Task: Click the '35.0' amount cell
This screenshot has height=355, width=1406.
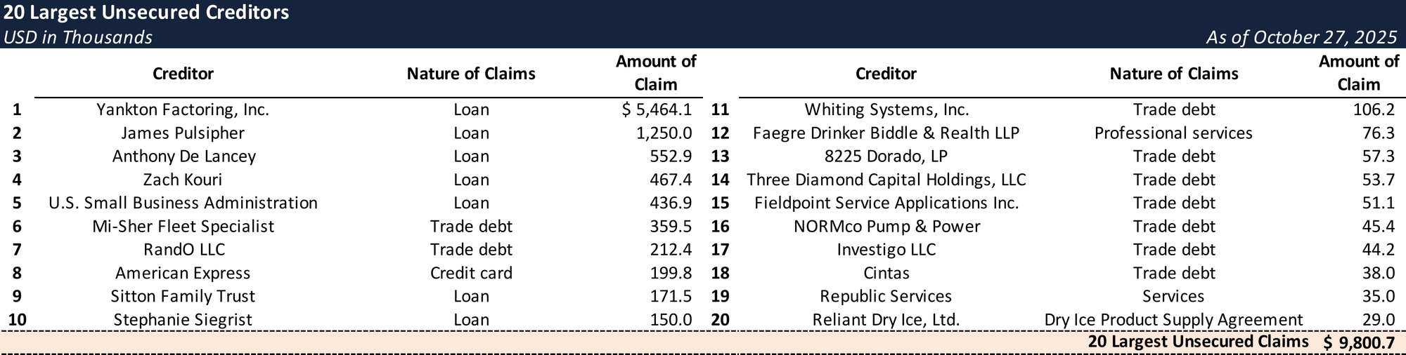Action: pyautogui.click(x=1379, y=297)
